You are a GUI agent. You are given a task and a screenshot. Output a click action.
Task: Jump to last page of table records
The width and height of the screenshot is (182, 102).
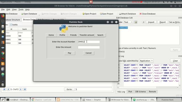[25, 89]
